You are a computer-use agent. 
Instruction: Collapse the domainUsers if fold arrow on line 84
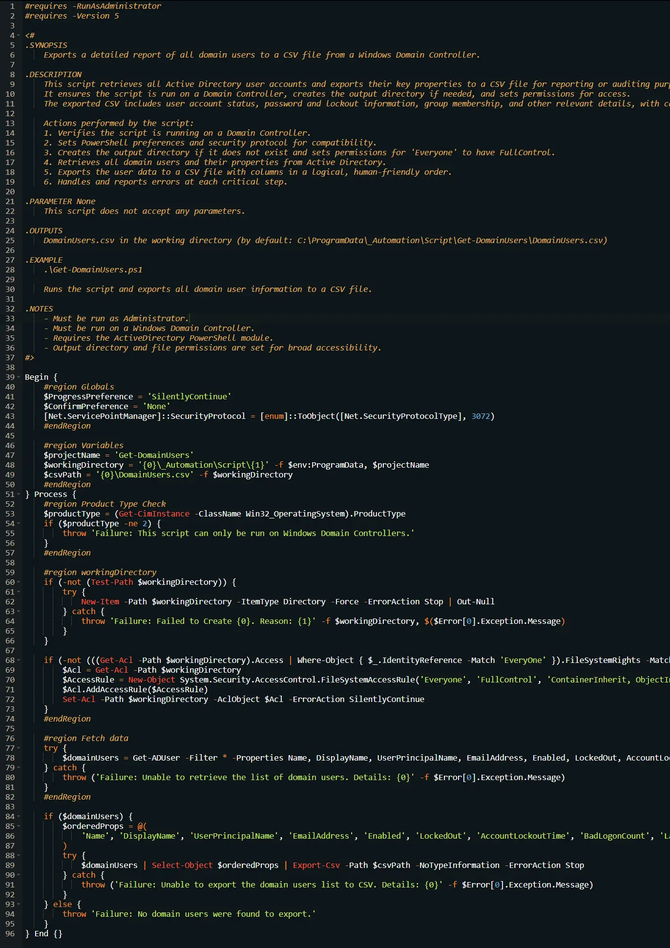[19, 816]
